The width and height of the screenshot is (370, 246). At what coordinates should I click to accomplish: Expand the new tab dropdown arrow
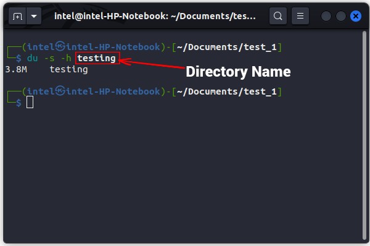34,16
